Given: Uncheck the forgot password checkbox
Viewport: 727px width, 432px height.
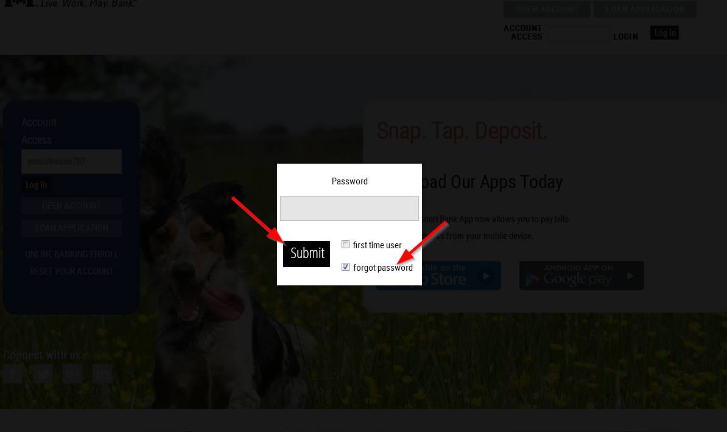Looking at the screenshot, I should coord(345,267).
